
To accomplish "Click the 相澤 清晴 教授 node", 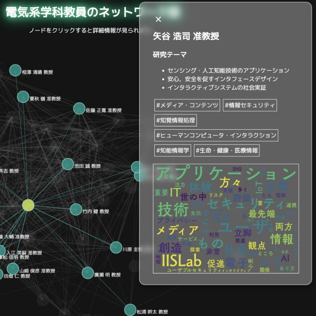I will 15,70.
